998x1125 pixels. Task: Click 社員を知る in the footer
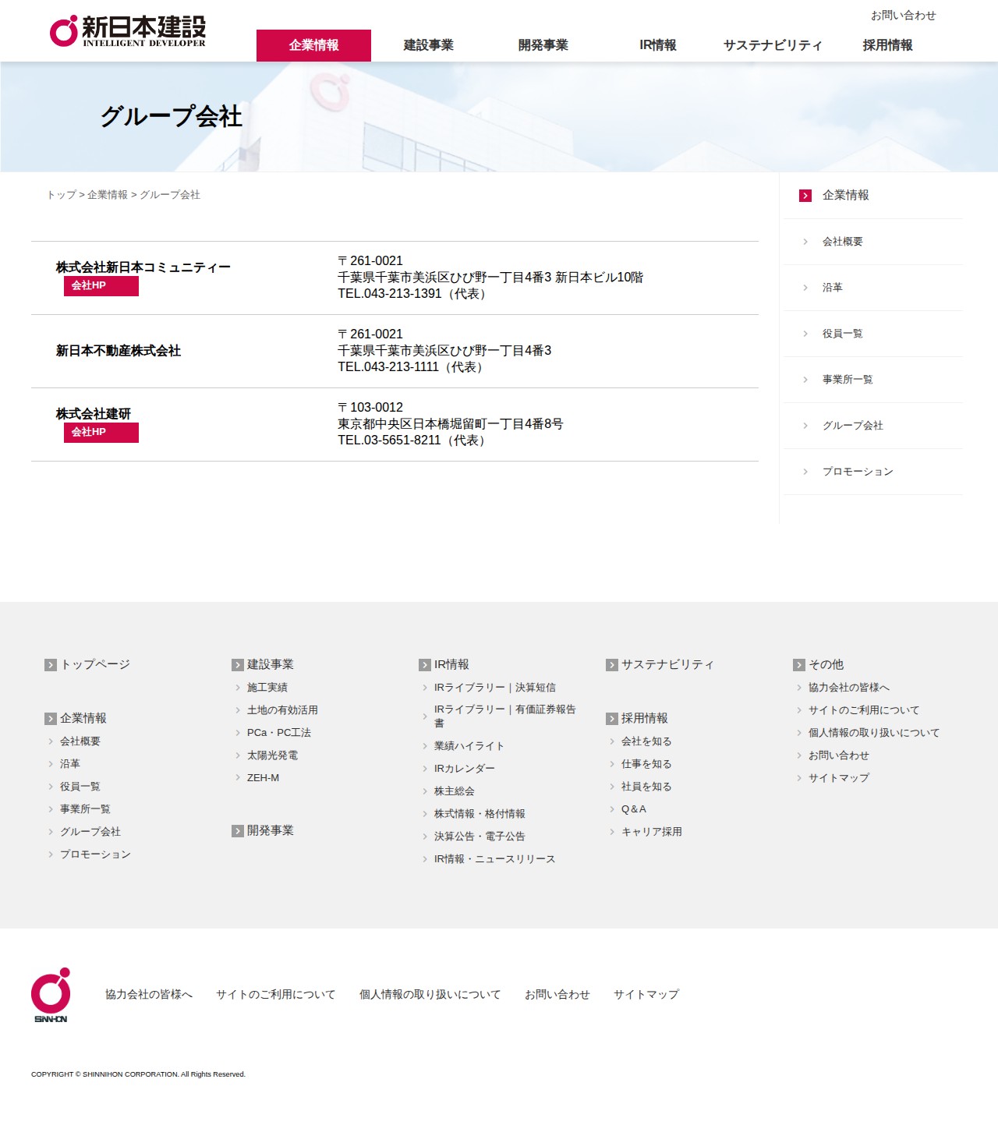(x=646, y=787)
